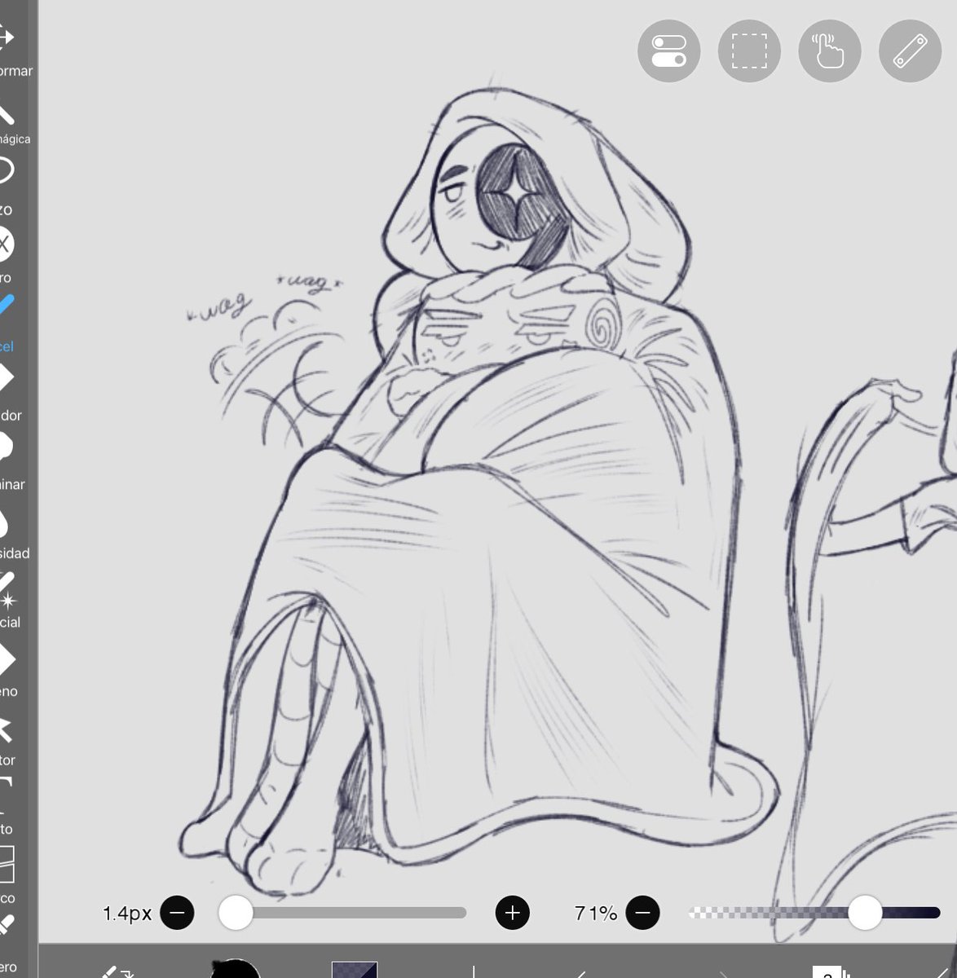
Task: Decrease brush thickness with minus button
Action: click(x=177, y=913)
